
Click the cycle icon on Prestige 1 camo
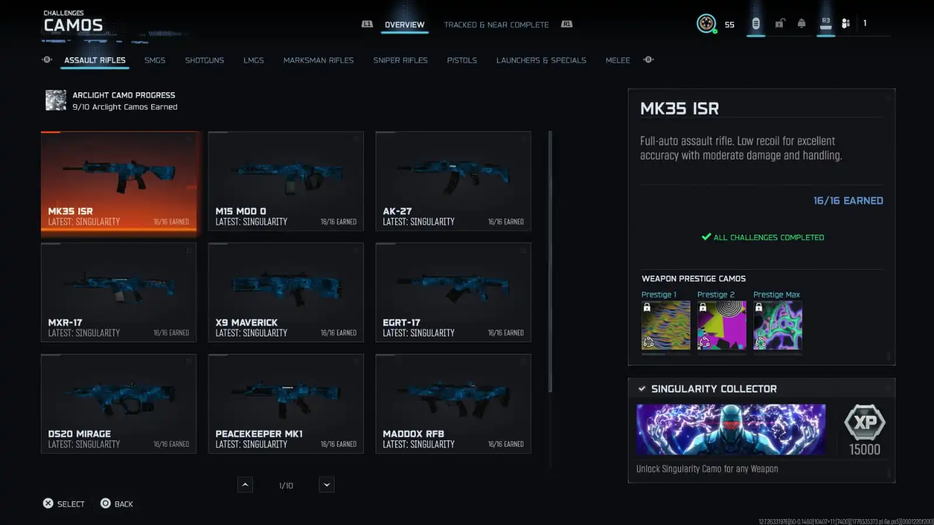(648, 343)
